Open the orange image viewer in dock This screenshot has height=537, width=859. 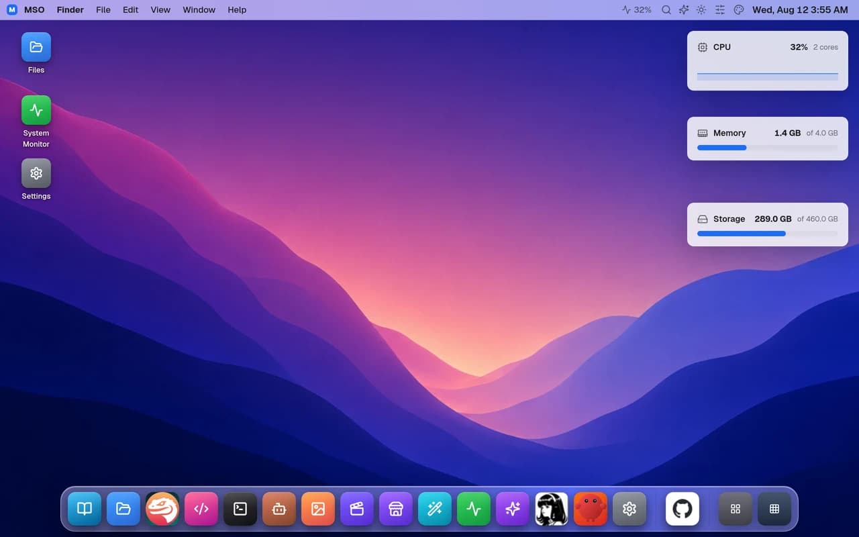tap(318, 509)
